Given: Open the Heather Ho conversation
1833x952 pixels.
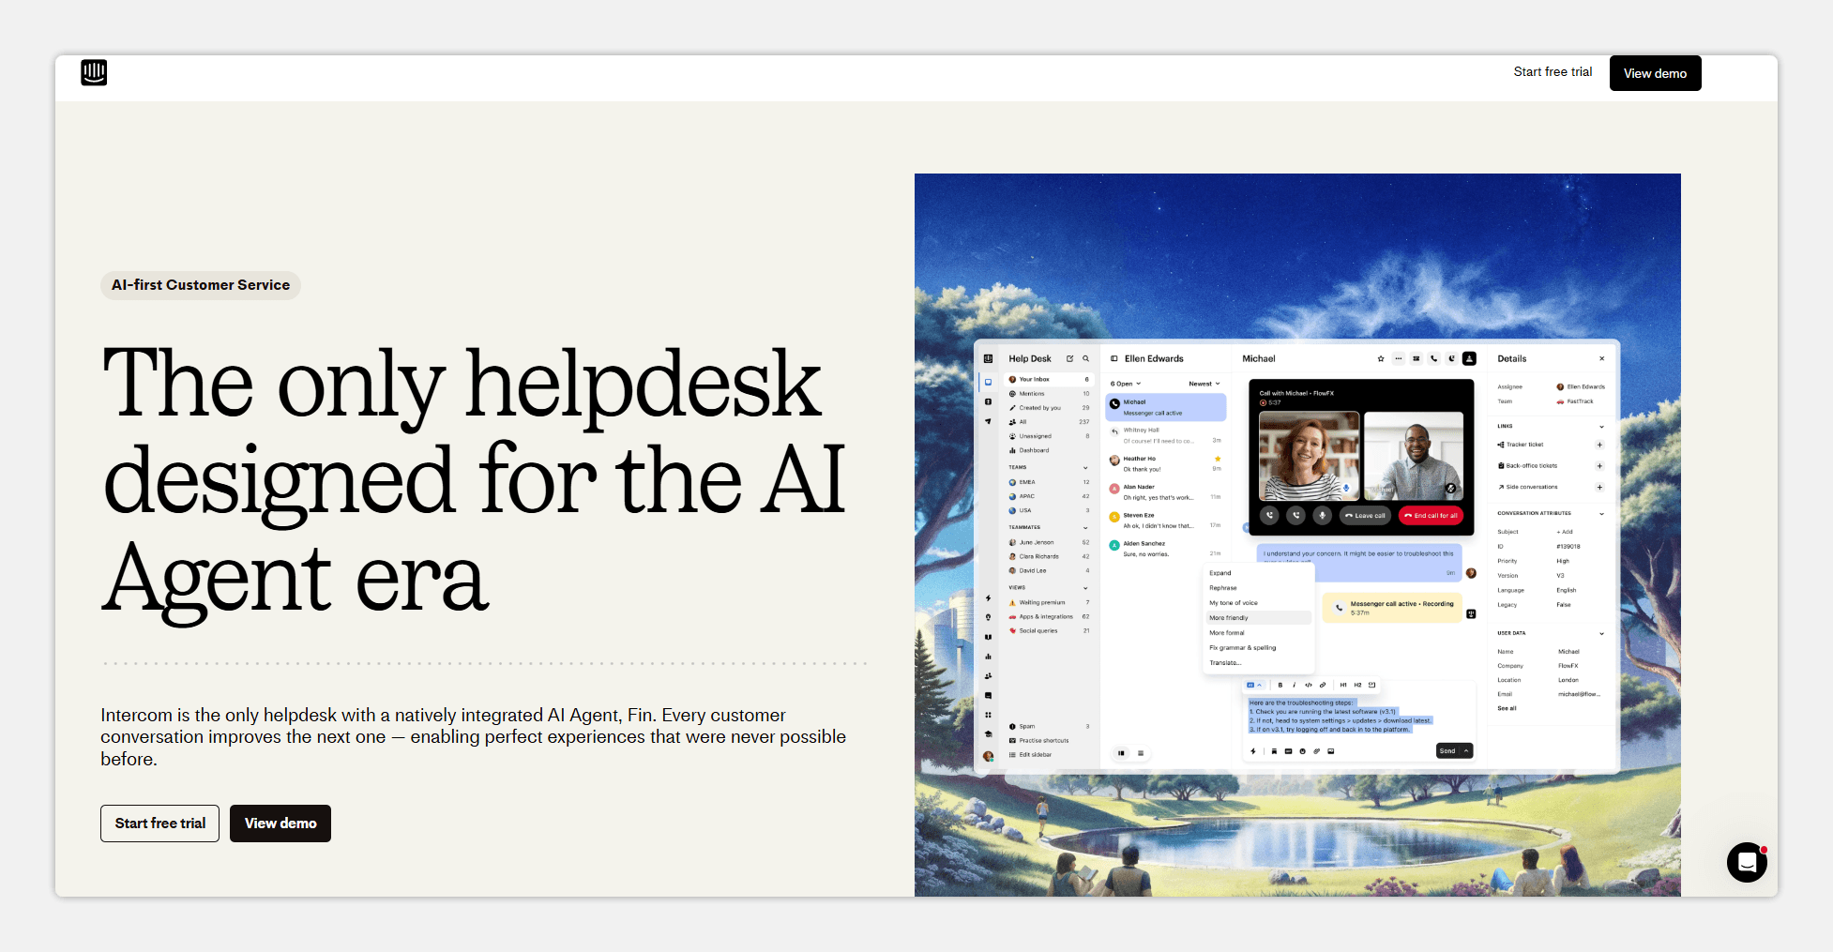Looking at the screenshot, I should point(1166,463).
